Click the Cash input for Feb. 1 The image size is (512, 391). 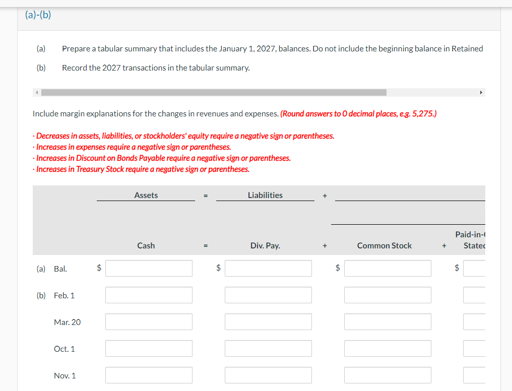click(x=149, y=295)
